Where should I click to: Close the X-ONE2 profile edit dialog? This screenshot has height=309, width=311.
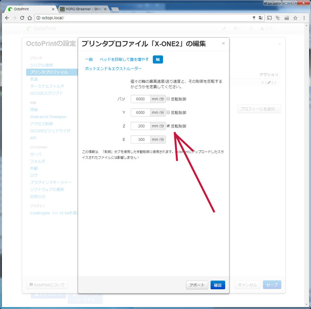pyautogui.click(x=223, y=43)
